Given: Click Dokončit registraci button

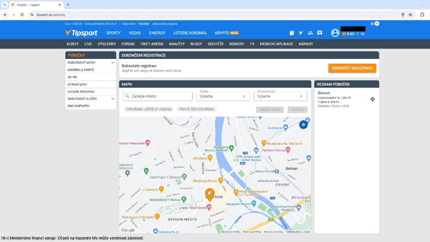Looking at the screenshot, I should pos(352,68).
